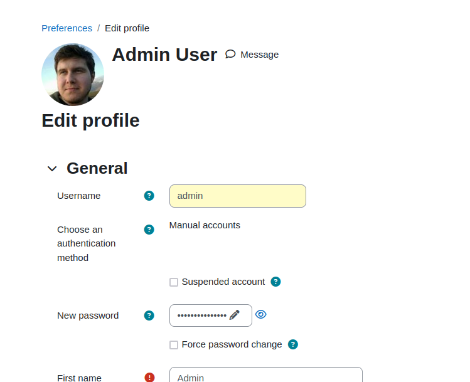Reveal the password with the eye icon
470x382 pixels.
coord(261,314)
